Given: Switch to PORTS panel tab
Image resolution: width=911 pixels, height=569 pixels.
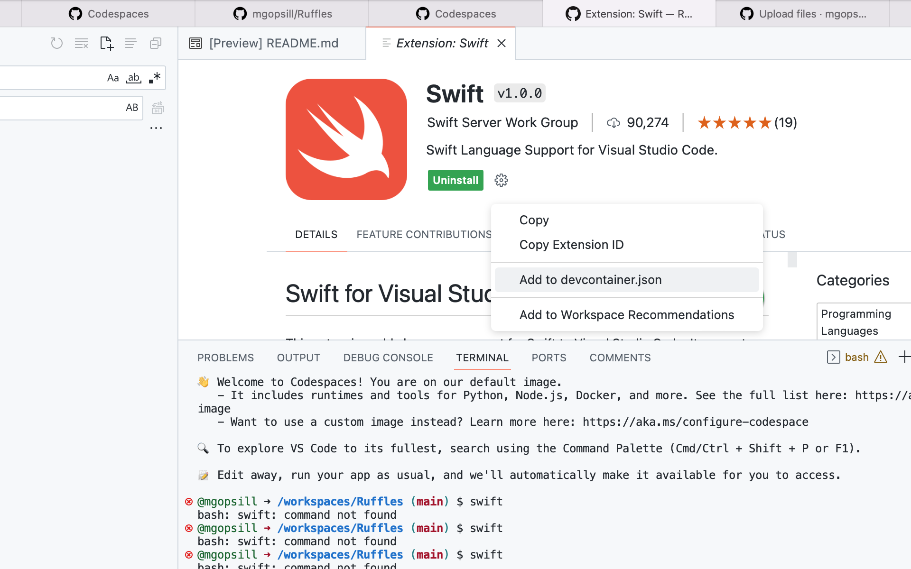Looking at the screenshot, I should pyautogui.click(x=549, y=358).
